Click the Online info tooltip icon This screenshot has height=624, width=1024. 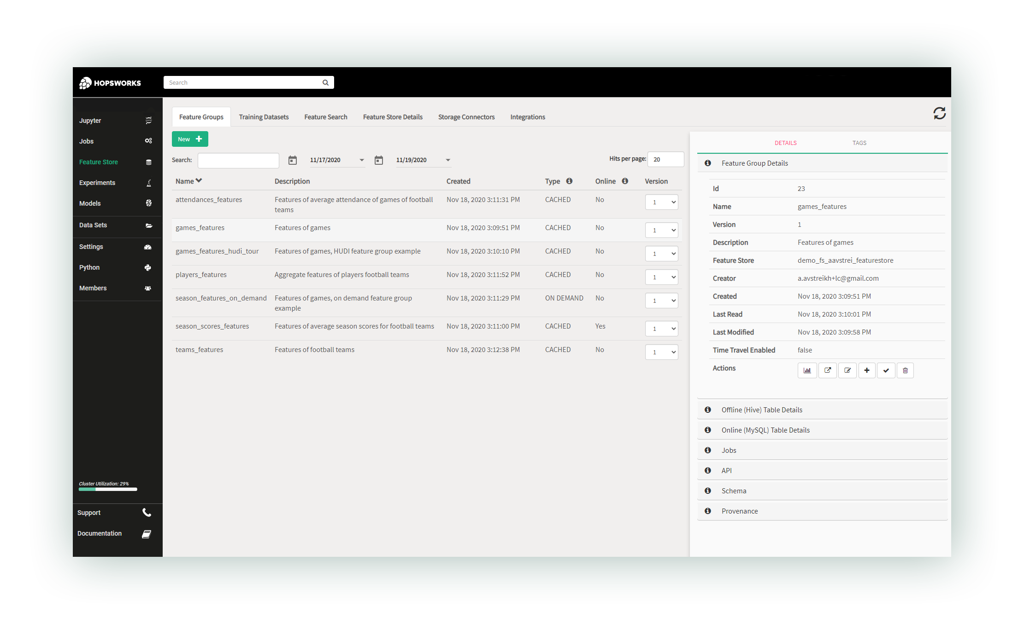click(x=625, y=181)
